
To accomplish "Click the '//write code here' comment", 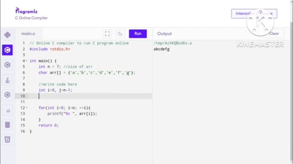I will 58,84.
